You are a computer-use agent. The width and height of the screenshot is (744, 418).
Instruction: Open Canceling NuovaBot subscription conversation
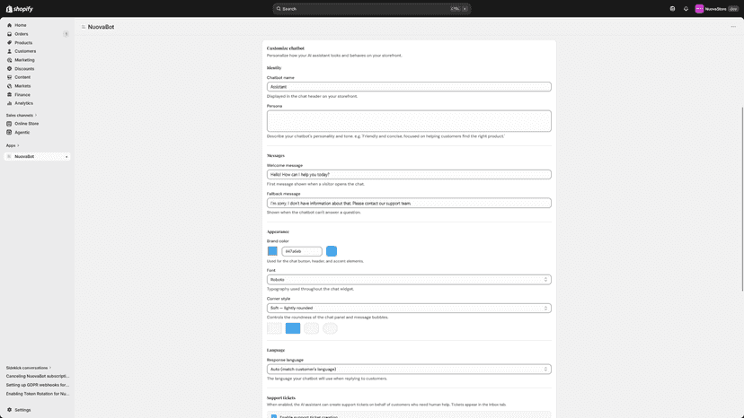[x=38, y=377]
